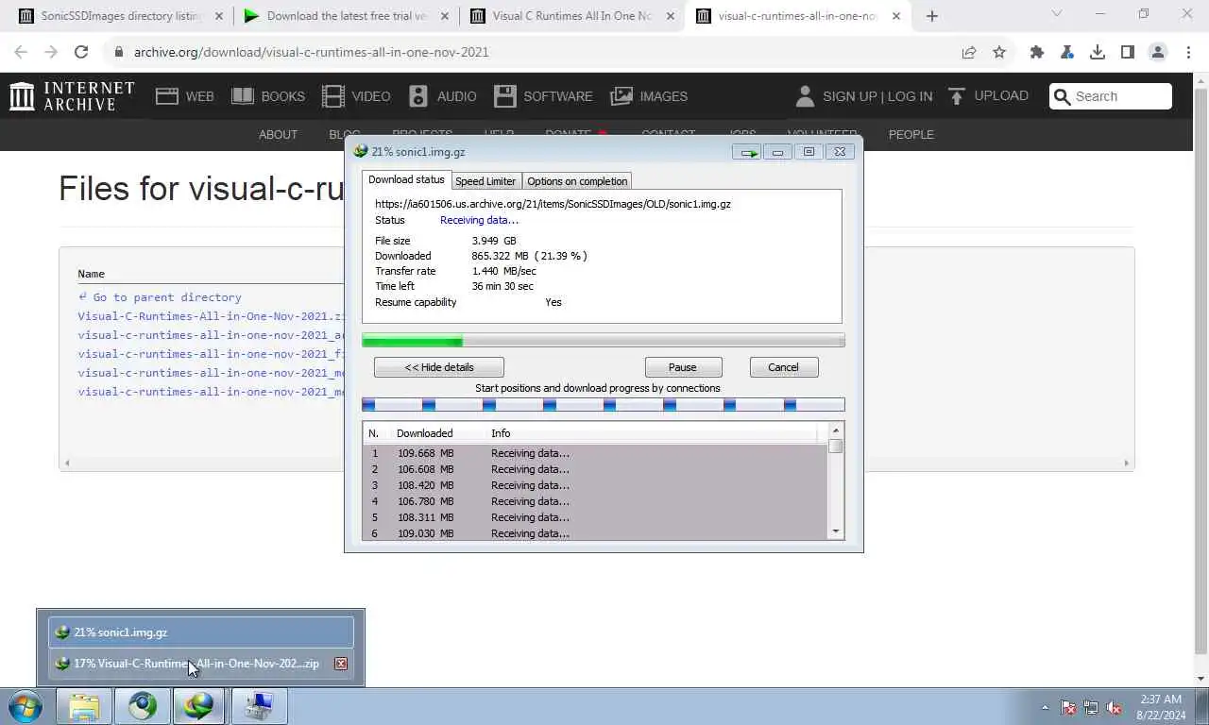Click the Visual-C-Runtimes-All-in-One-Nov-2021 zip file link
The height and width of the screenshot is (725, 1209).
pos(211,316)
